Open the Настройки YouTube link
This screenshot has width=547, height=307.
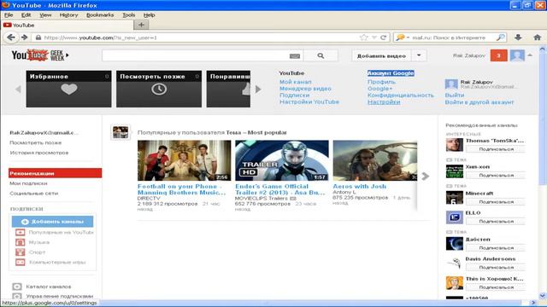point(309,102)
